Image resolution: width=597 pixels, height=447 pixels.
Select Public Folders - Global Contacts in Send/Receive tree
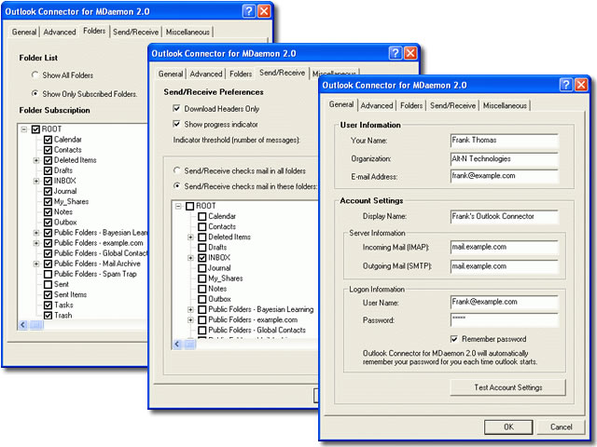pyautogui.click(x=257, y=330)
